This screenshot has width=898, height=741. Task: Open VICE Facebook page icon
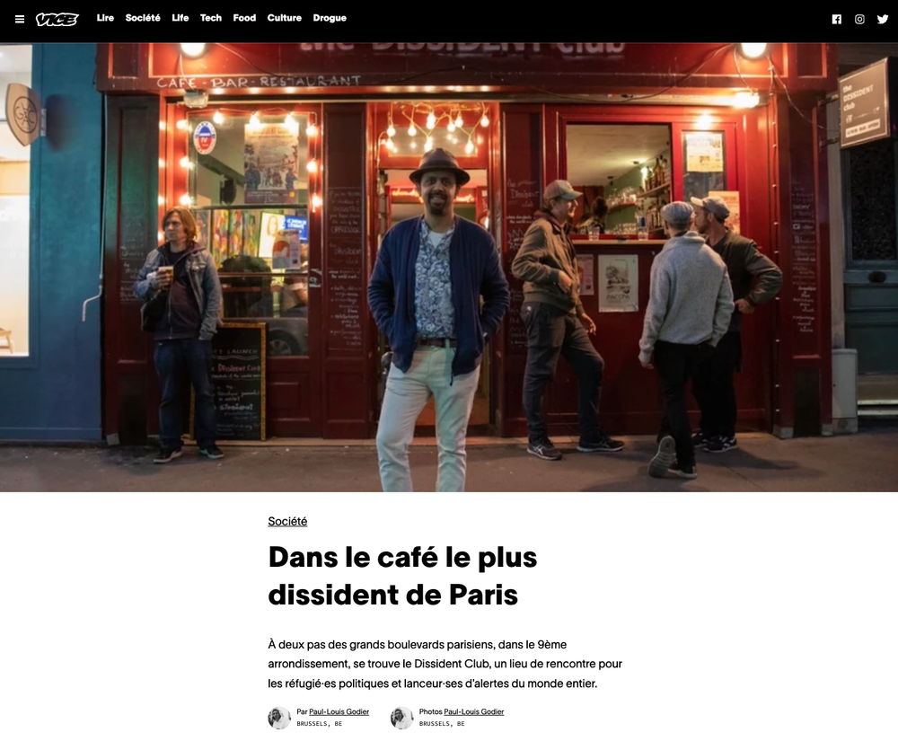(837, 19)
